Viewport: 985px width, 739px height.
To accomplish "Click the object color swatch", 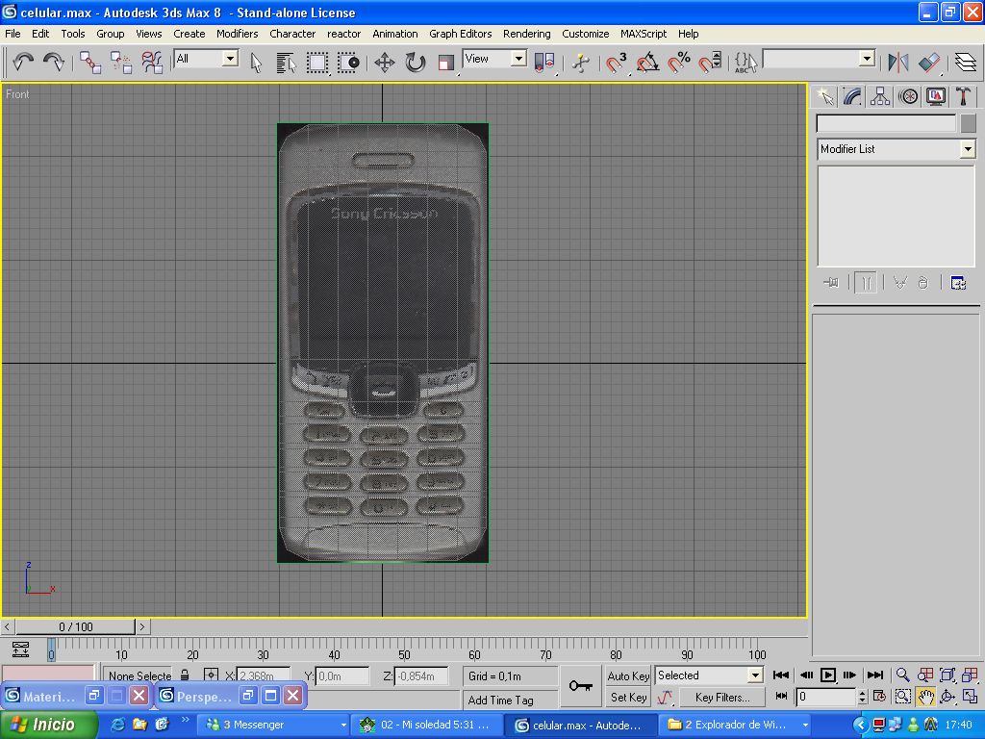I will [968, 123].
